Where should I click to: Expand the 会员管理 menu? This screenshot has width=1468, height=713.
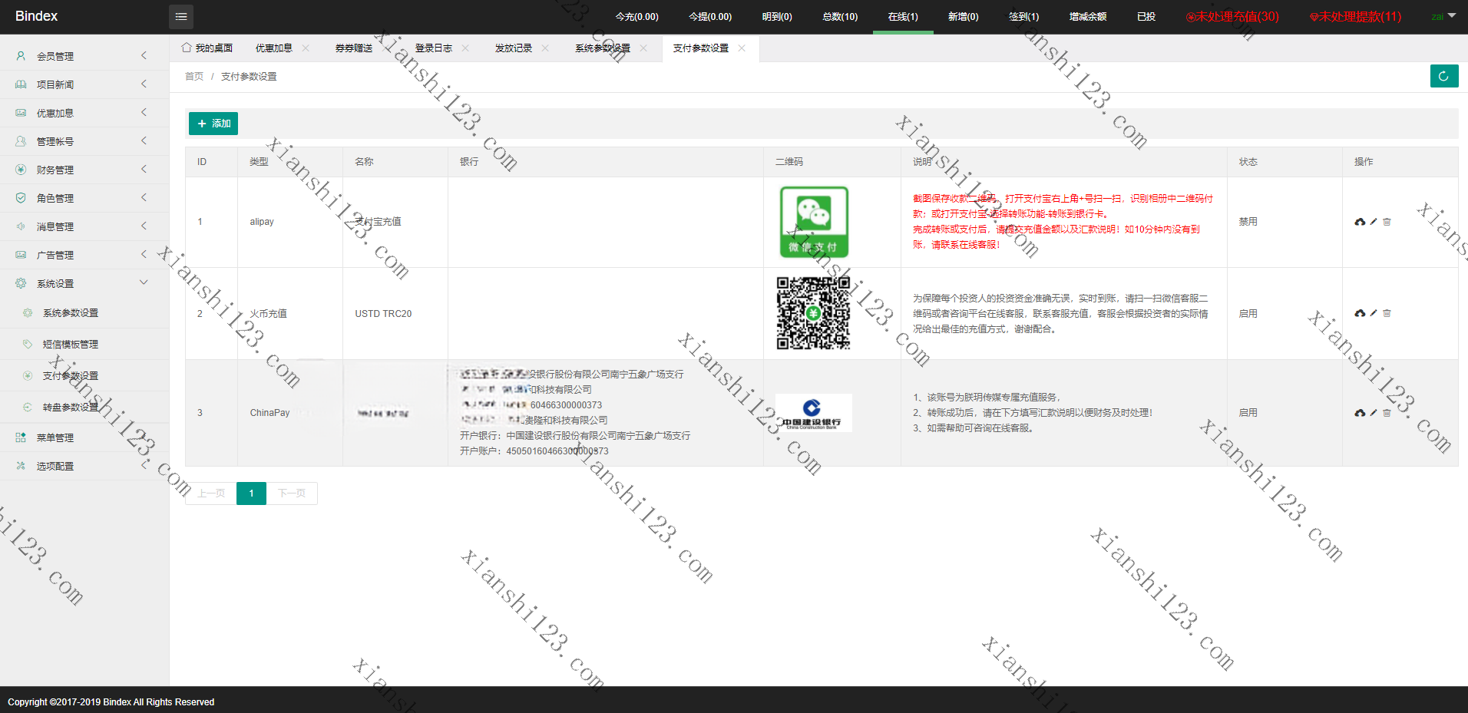[84, 56]
